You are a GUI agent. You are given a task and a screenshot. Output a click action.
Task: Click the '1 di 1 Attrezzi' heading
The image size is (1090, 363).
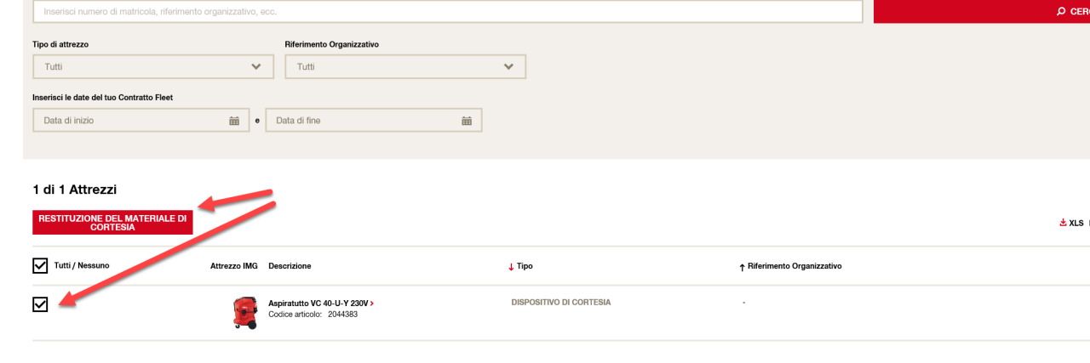pyautogui.click(x=74, y=189)
